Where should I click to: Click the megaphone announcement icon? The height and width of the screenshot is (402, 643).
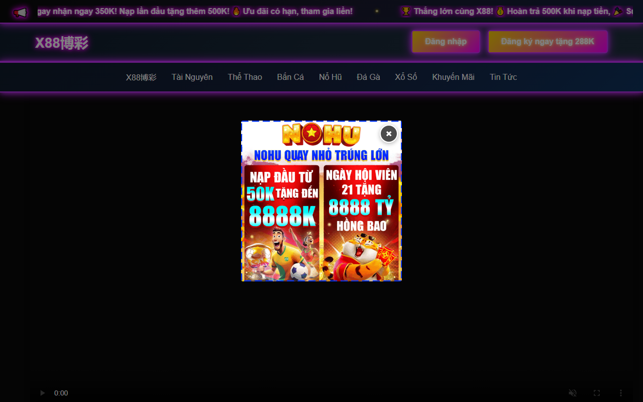tap(20, 12)
